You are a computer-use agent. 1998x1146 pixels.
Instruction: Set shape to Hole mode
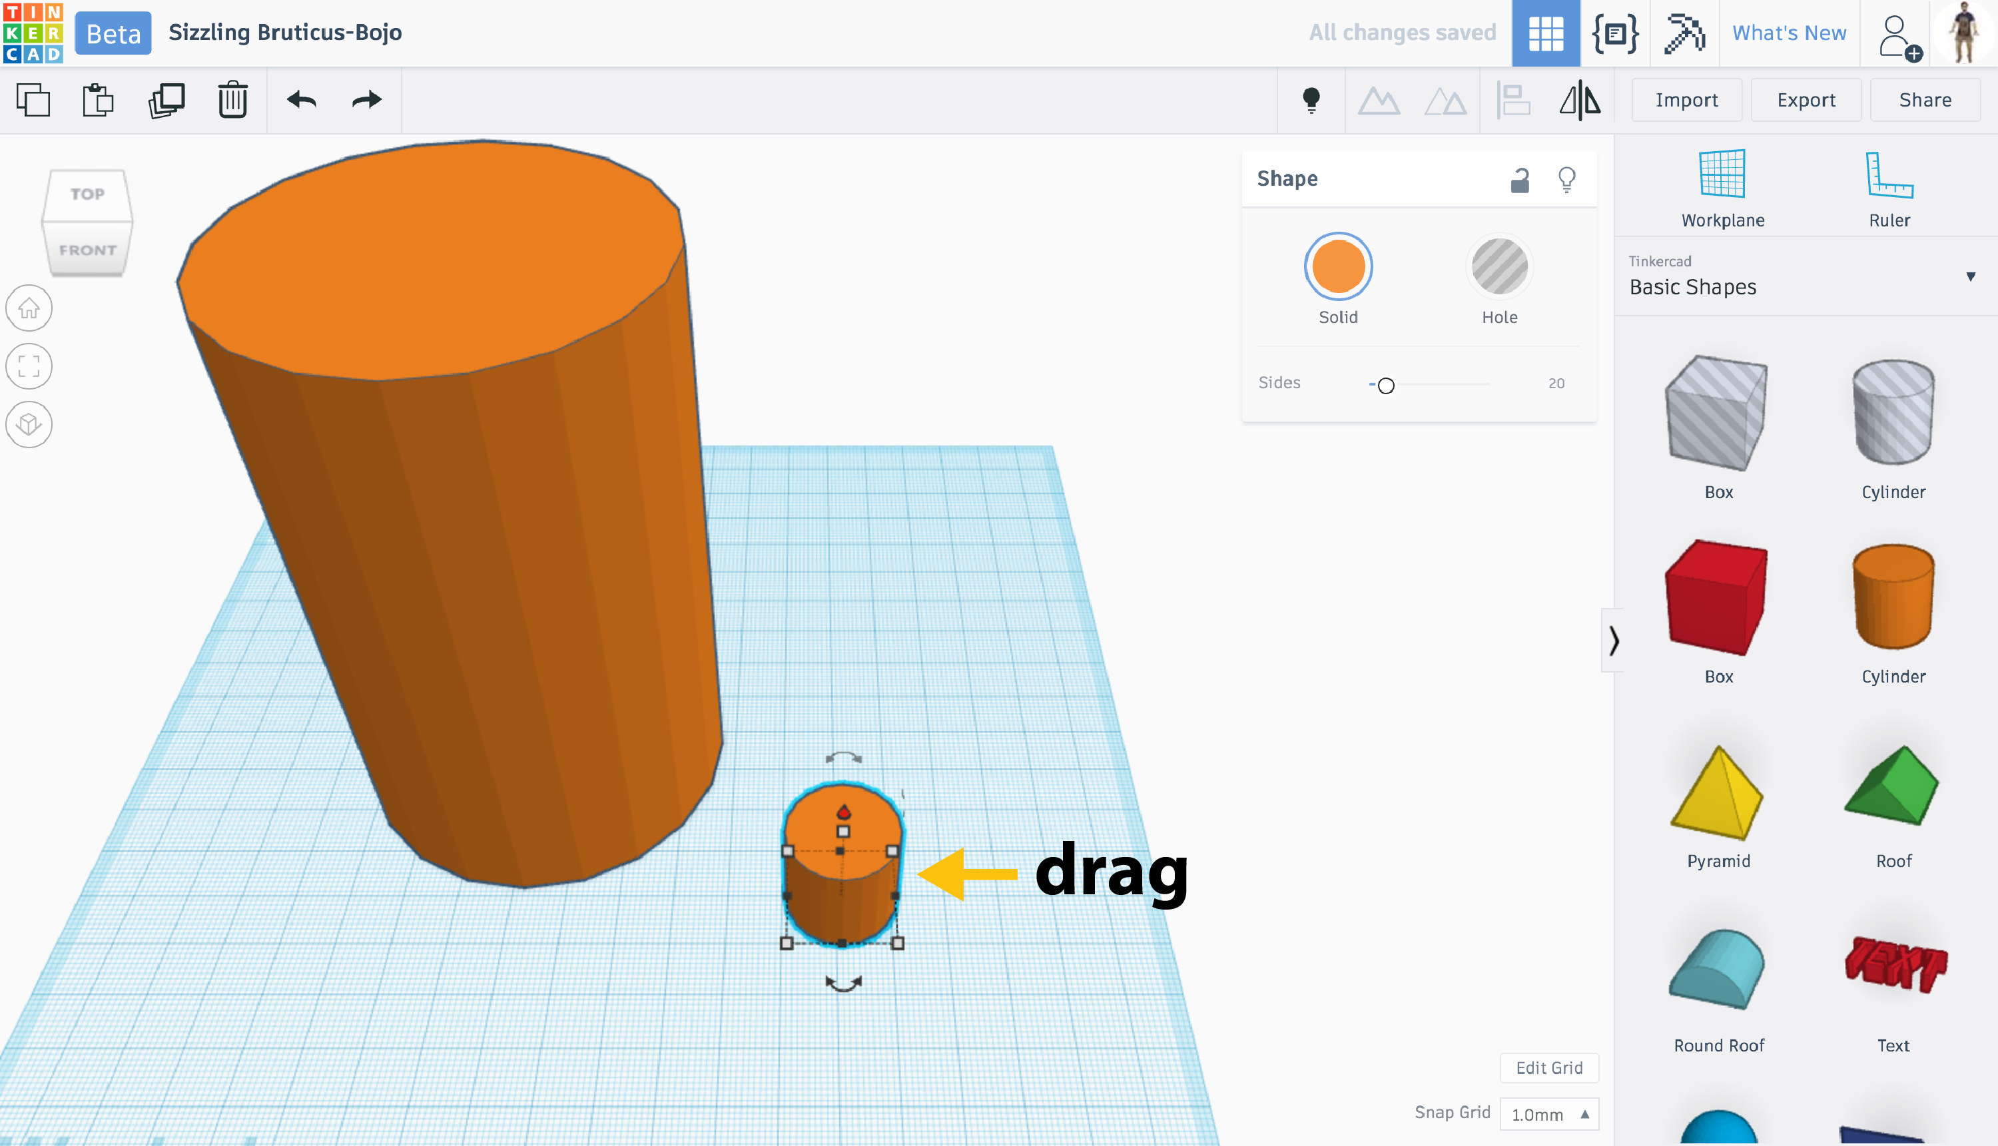(x=1499, y=268)
